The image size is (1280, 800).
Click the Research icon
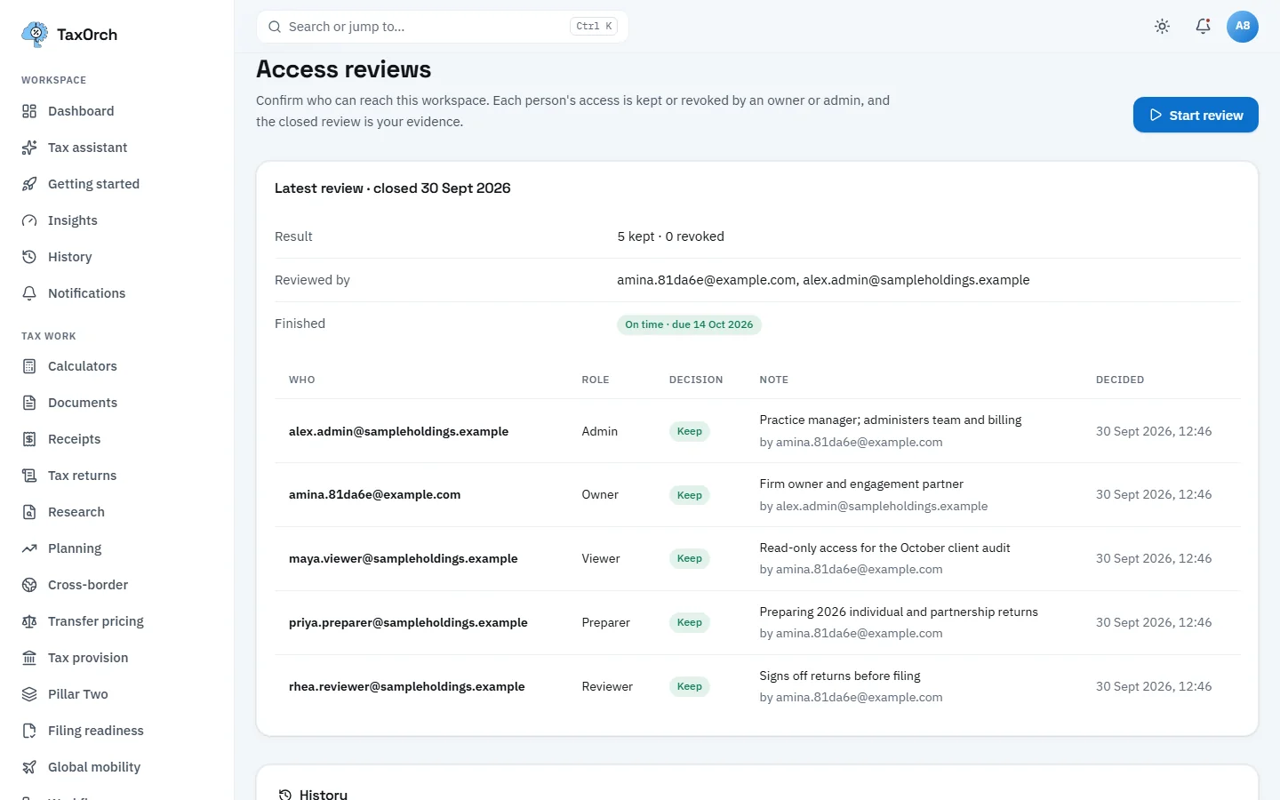(x=29, y=512)
